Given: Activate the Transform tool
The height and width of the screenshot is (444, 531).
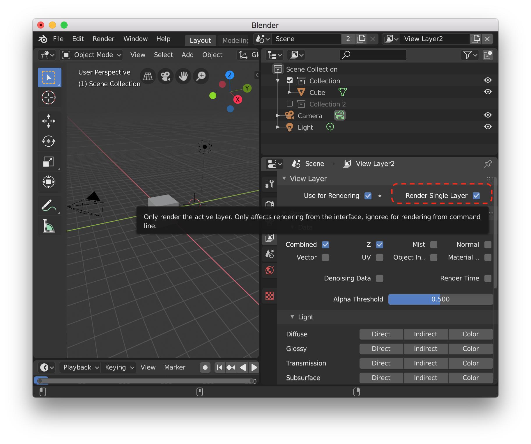Looking at the screenshot, I should point(49,182).
